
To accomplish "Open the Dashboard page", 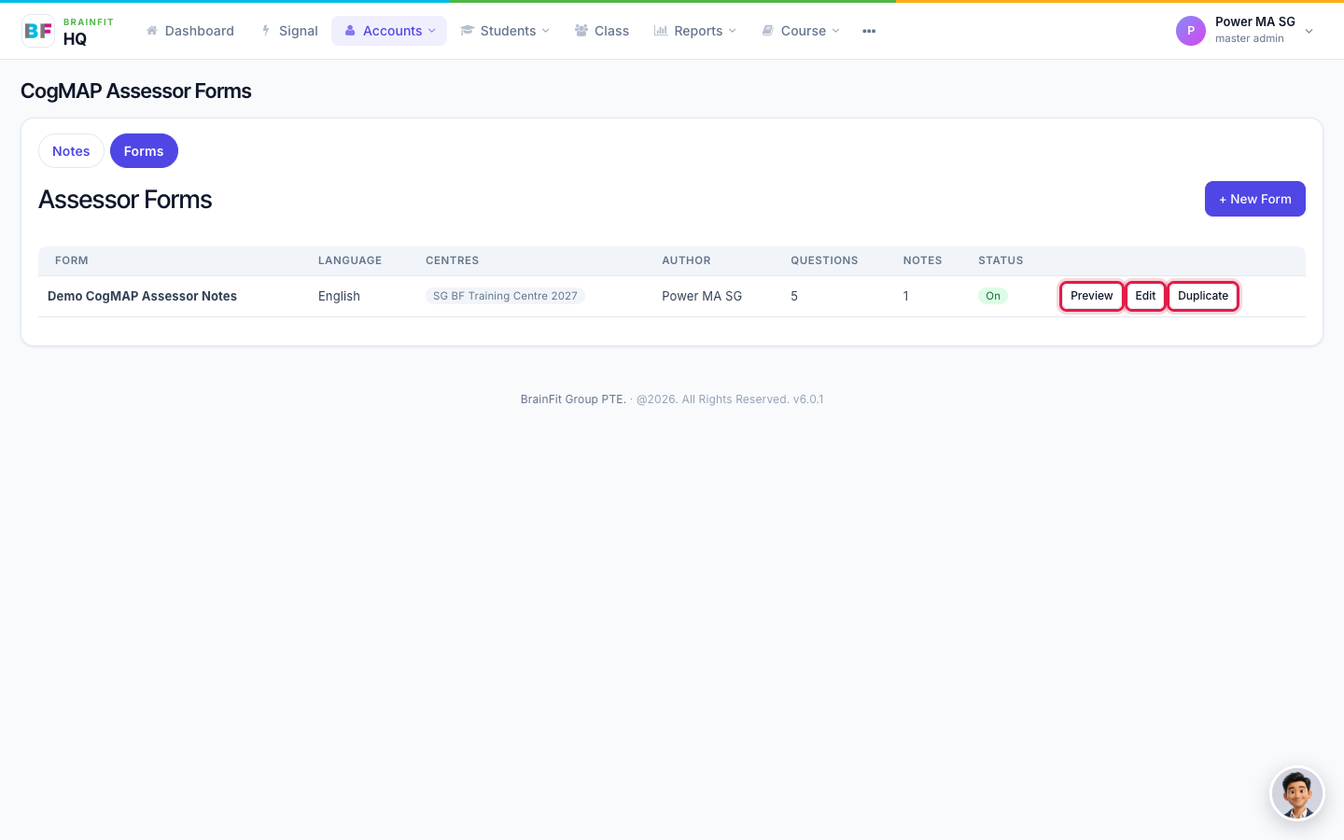I will click(x=190, y=31).
